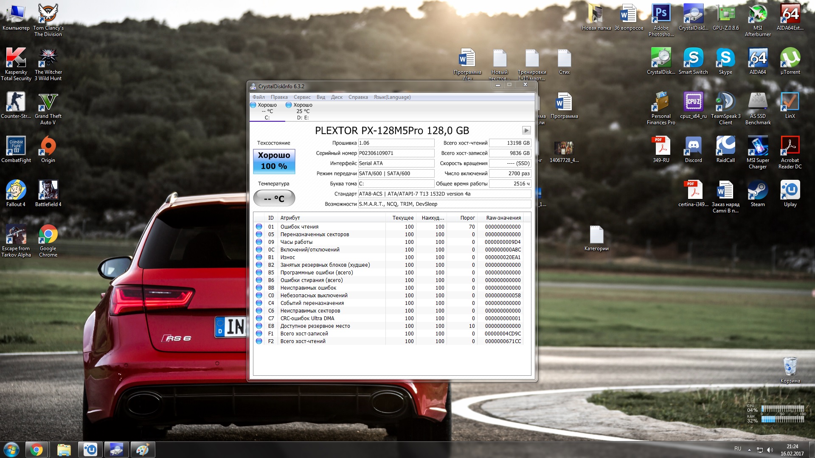This screenshot has height=458, width=815.
Task: Click the next disk arrow button
Action: [x=526, y=130]
